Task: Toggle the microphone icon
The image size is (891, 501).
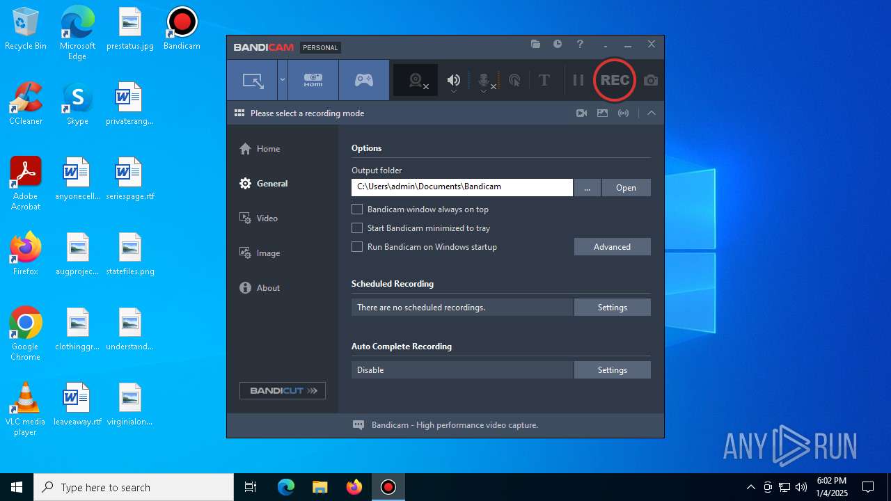Action: pyautogui.click(x=485, y=81)
